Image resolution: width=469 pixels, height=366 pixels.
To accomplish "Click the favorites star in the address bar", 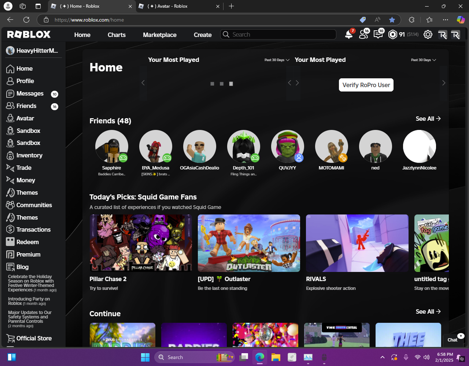I will pos(392,20).
